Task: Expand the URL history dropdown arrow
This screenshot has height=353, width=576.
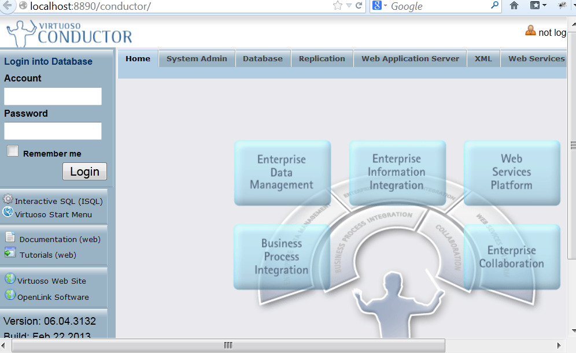Action: (349, 6)
